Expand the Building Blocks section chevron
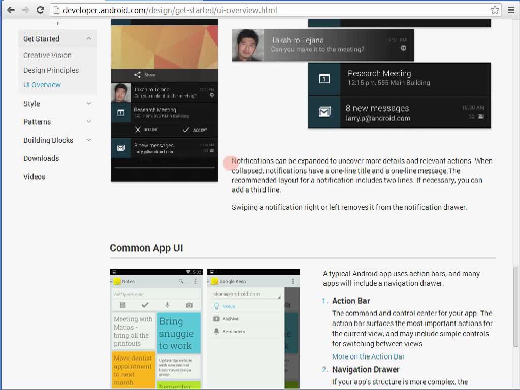The height and width of the screenshot is (390, 520). [88, 140]
